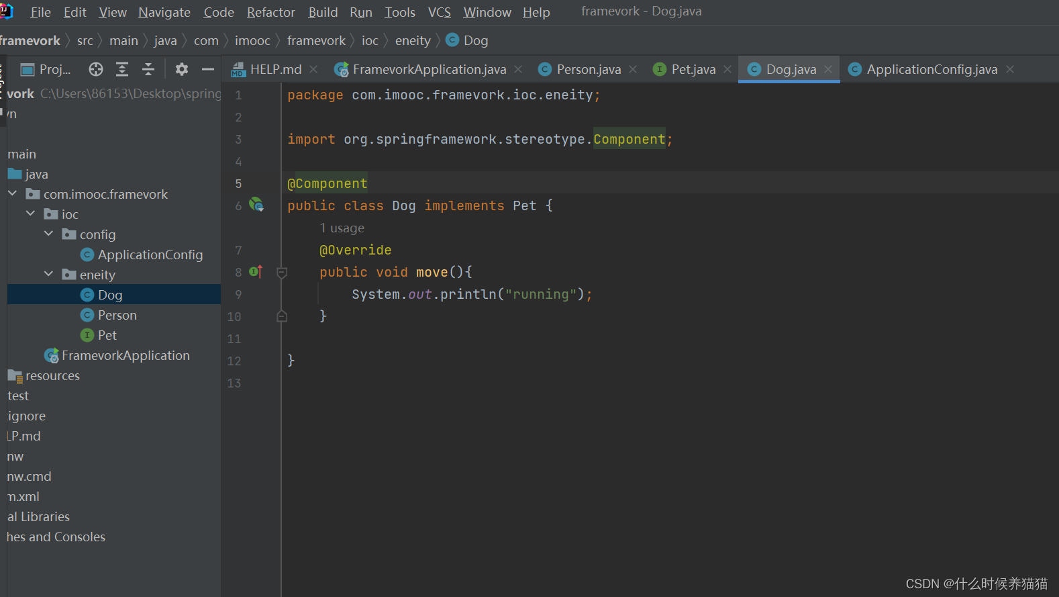Collapse the ioc folder in tree
The height and width of the screenshot is (597, 1059).
tap(30, 214)
